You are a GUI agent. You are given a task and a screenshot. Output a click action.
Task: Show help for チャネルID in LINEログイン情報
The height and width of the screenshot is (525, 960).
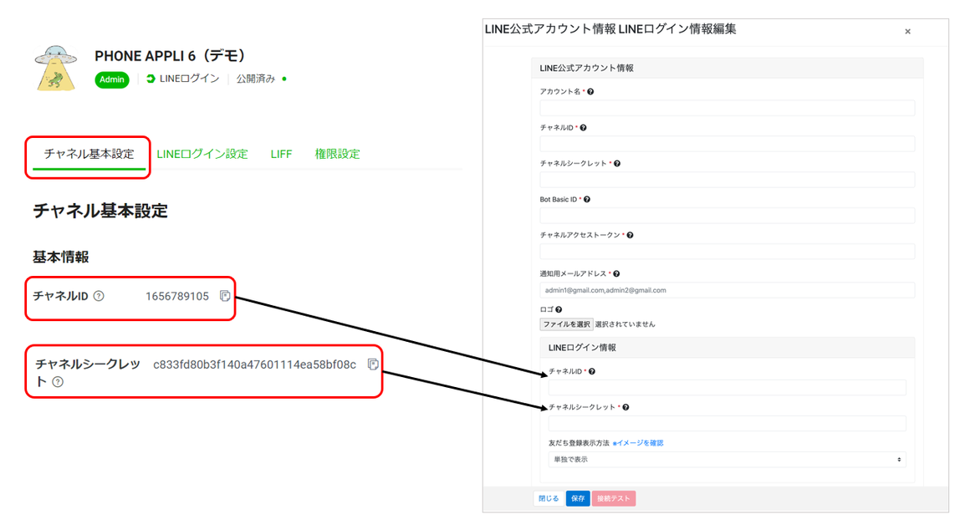point(591,371)
